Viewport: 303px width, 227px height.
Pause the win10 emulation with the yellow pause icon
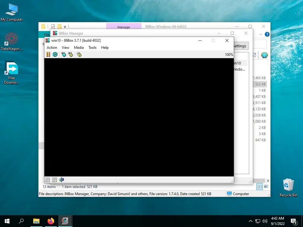(x=48, y=54)
